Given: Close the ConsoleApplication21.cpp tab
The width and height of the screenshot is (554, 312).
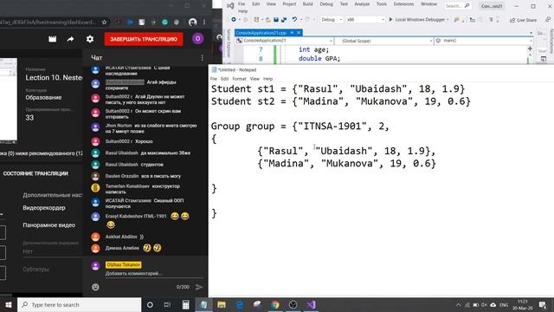Looking at the screenshot, I should click(299, 33).
